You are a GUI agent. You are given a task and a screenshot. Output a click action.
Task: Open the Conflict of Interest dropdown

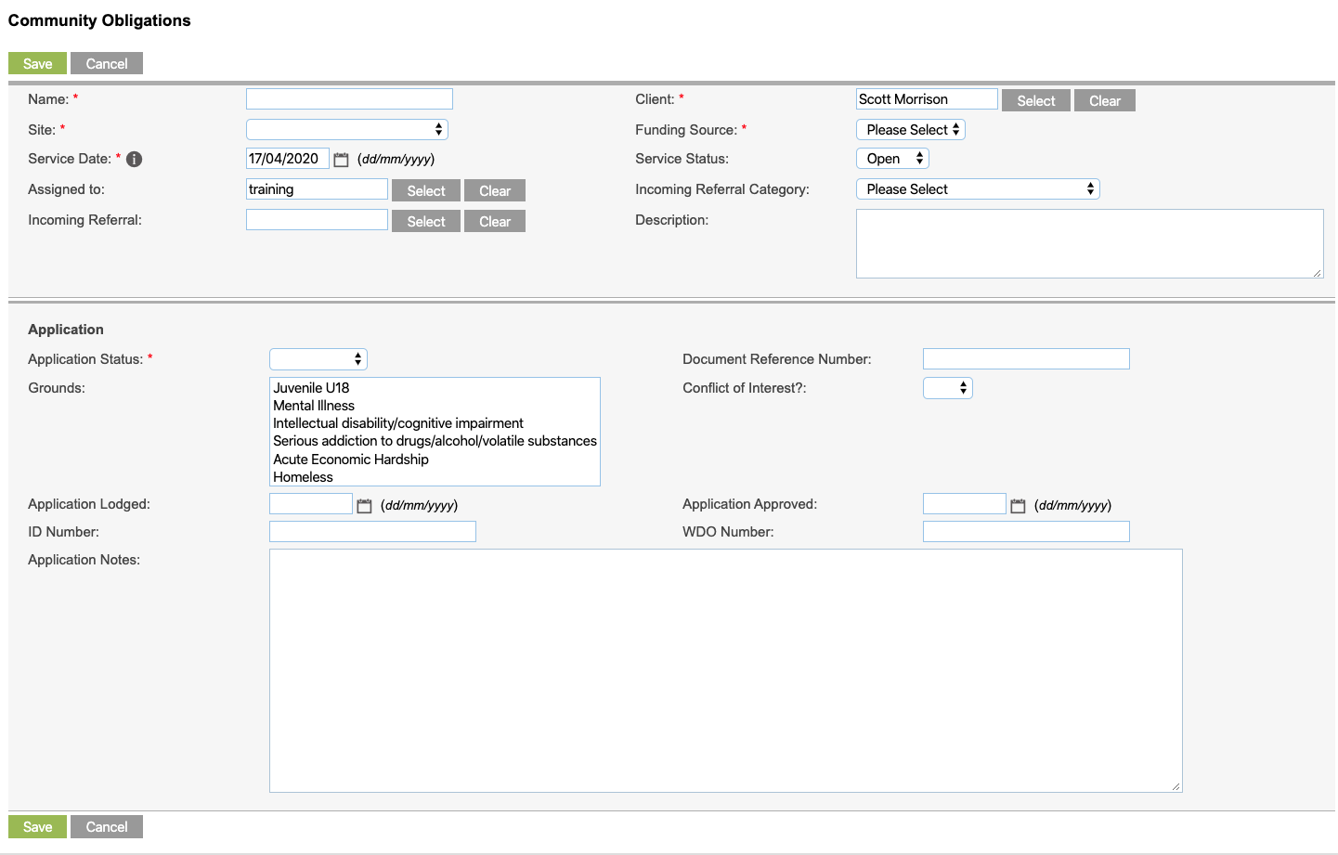click(x=947, y=387)
